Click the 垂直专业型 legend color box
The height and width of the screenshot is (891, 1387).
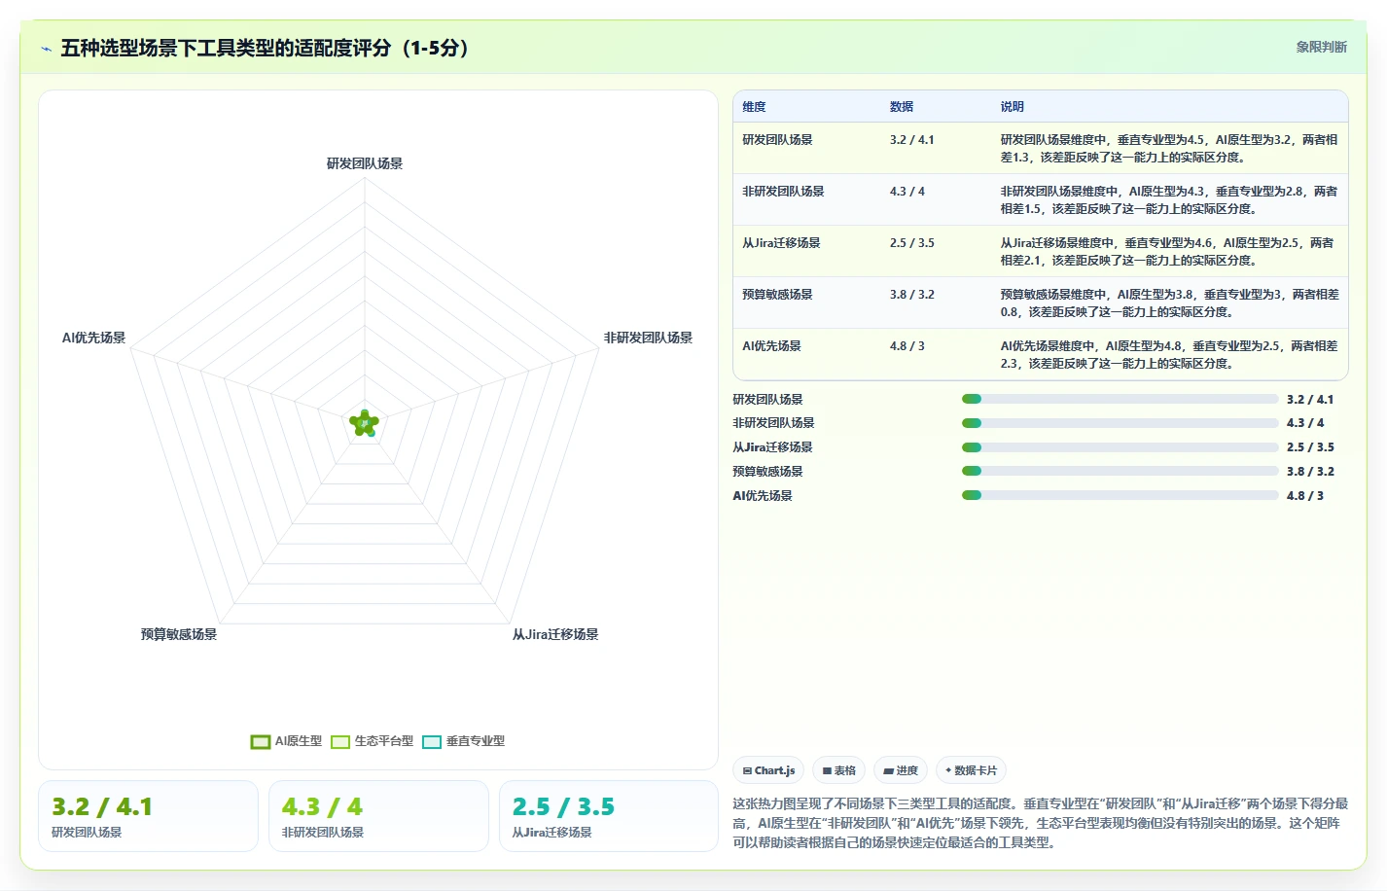(432, 741)
